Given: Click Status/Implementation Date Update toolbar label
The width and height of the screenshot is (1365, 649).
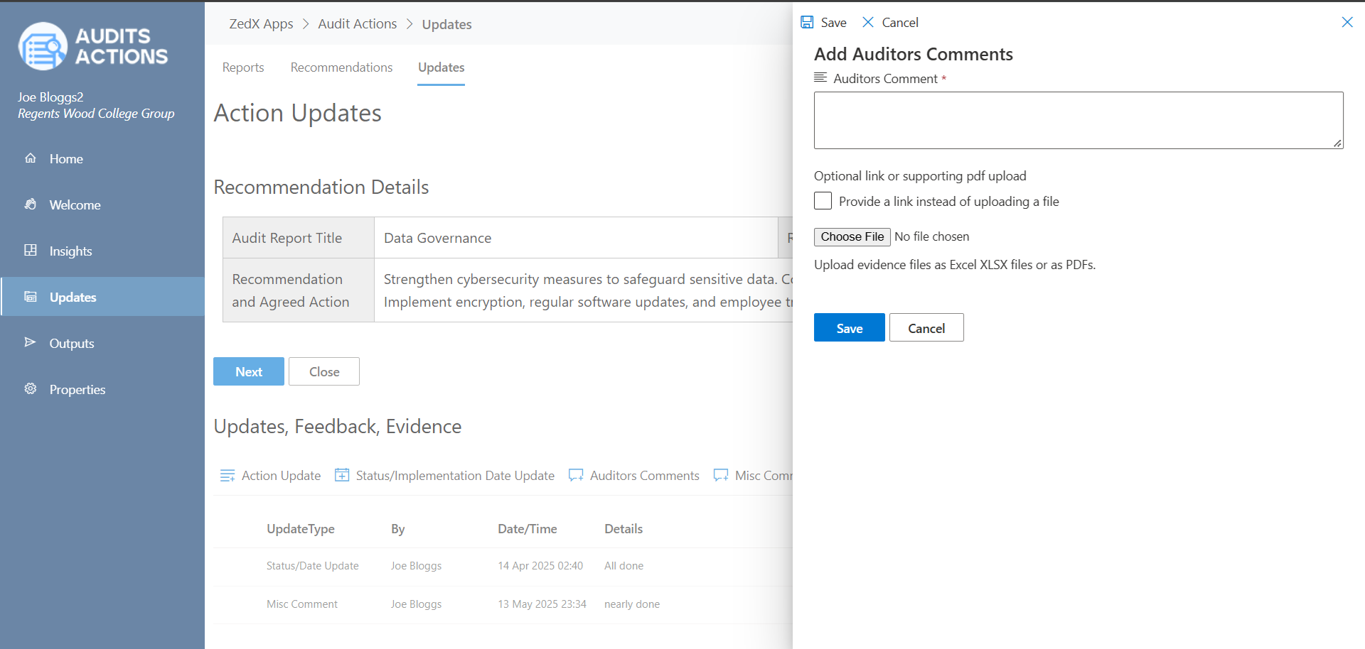Looking at the screenshot, I should [455, 476].
